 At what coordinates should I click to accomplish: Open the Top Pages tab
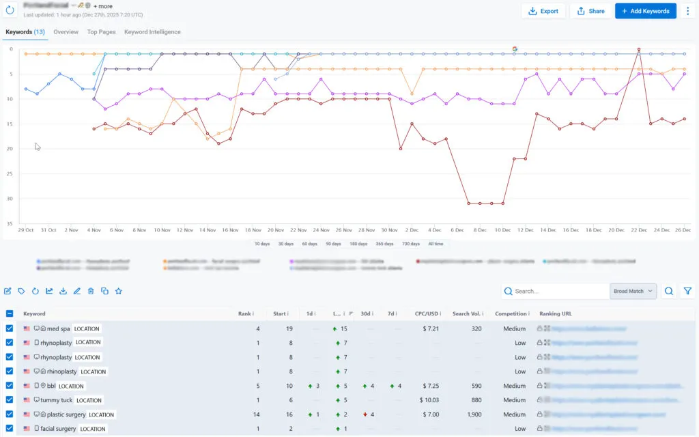101,32
